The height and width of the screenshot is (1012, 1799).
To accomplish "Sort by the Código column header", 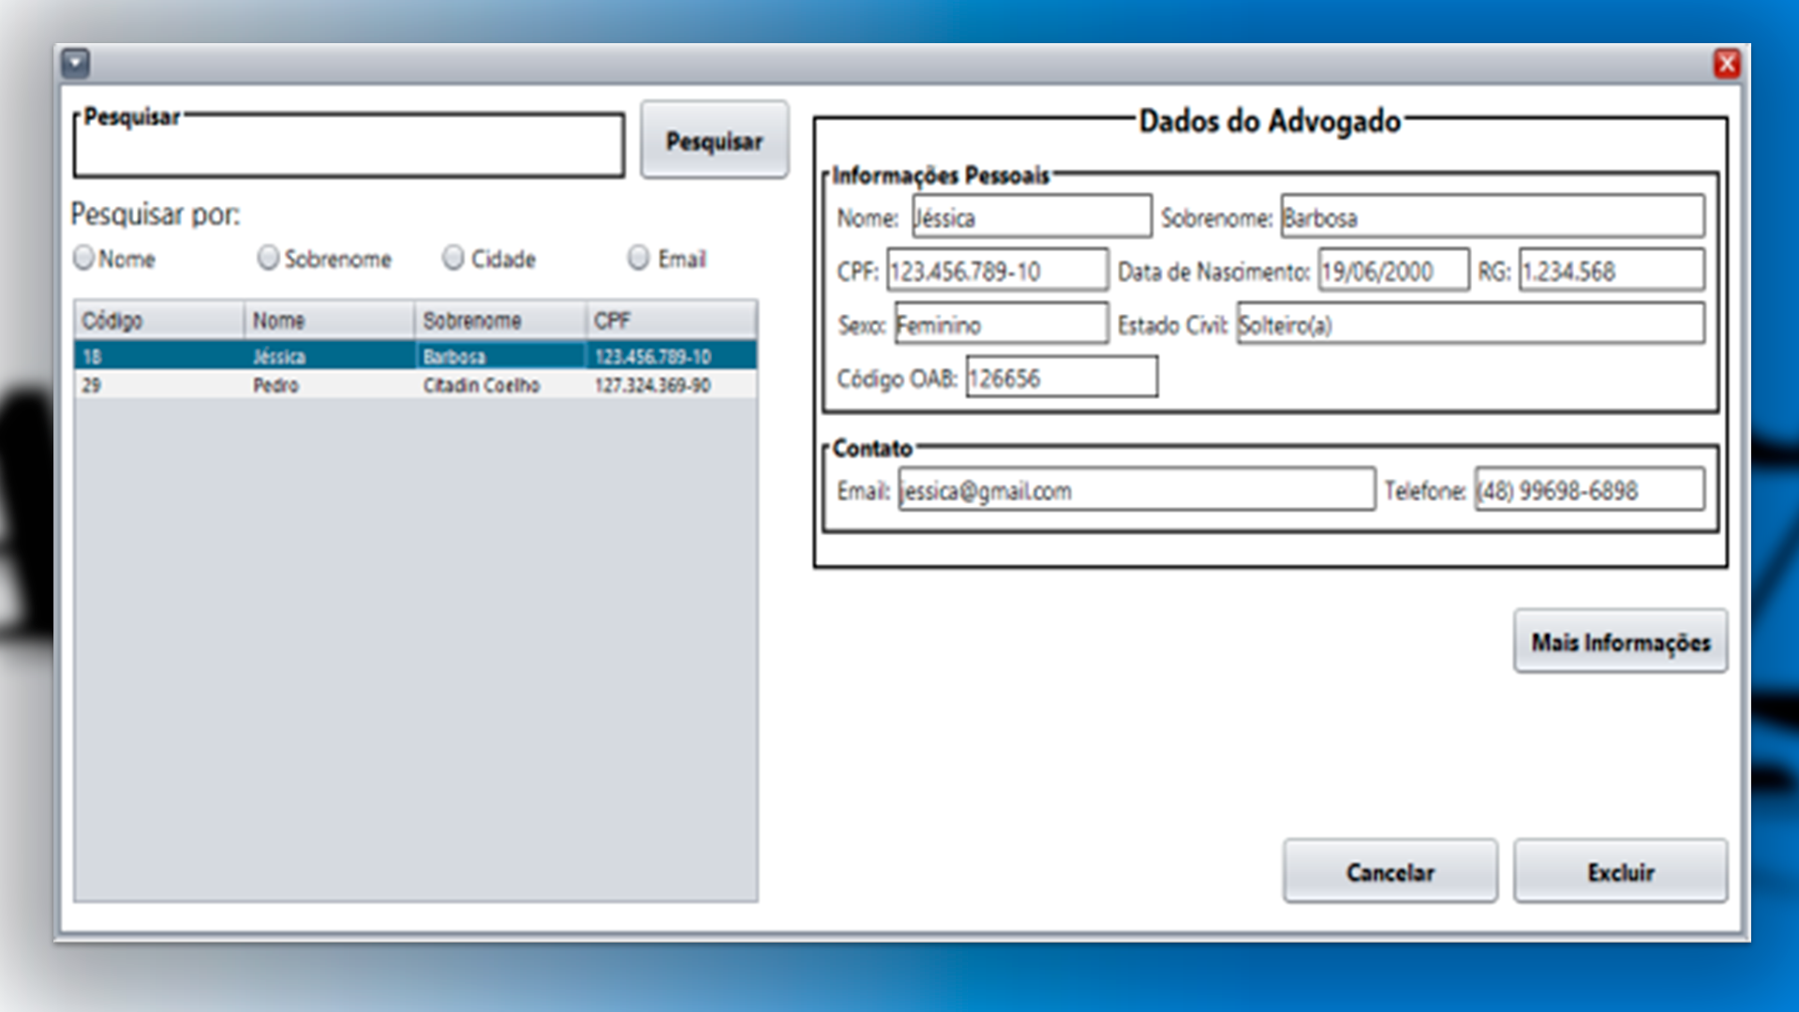I will pyautogui.click(x=159, y=320).
